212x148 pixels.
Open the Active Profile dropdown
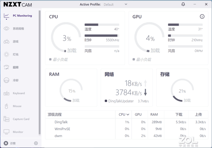(x=115, y=4)
